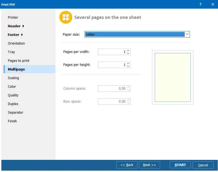Decrease Pages per height using the down arrow
Screen dimensions: 218x172
(128, 66)
